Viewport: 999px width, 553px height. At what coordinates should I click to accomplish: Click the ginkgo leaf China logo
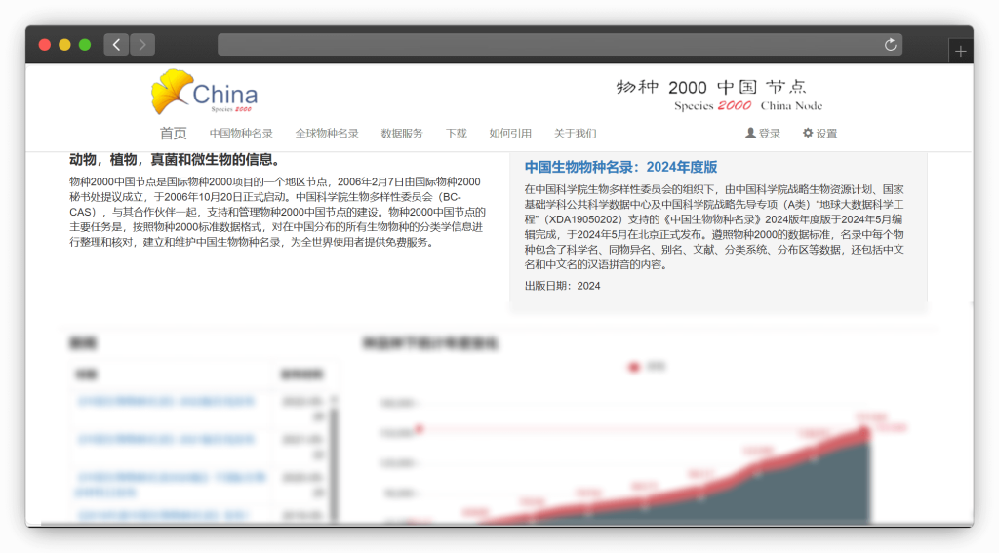pos(205,92)
